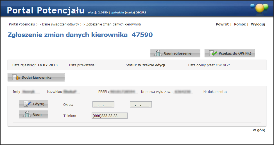Viewport: 274px width, 145px height.
Task: Click the trash bin icon on Usuń zgłoszenie
Action: 158,53
